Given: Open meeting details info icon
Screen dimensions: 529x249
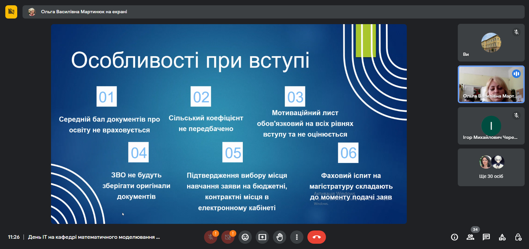Looking at the screenshot, I should click(x=454, y=237).
